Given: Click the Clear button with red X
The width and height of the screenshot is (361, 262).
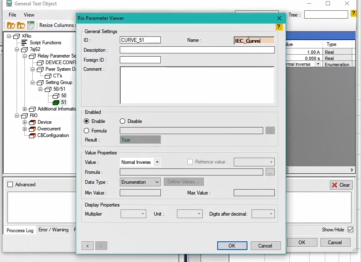Looking at the screenshot, I should point(341,185).
